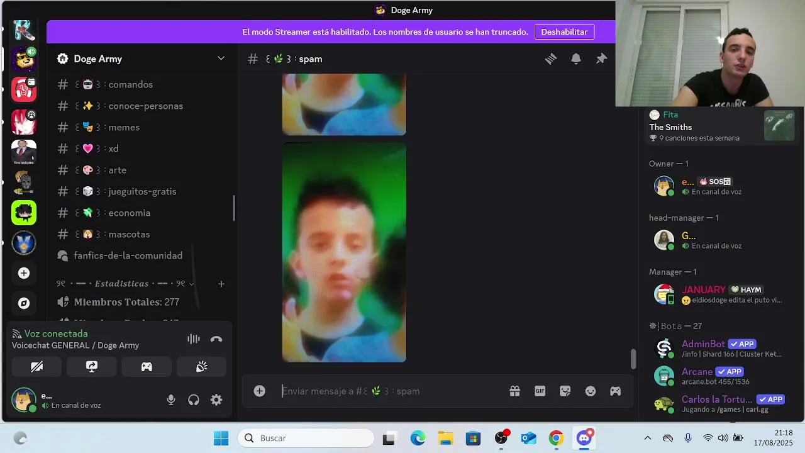Open the emoji picker
This screenshot has width=805, height=453.
(591, 391)
